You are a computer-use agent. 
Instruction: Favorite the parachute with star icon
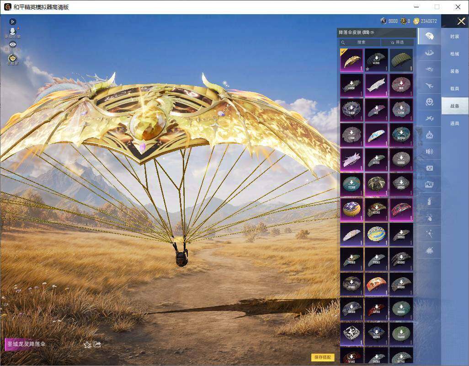87,345
